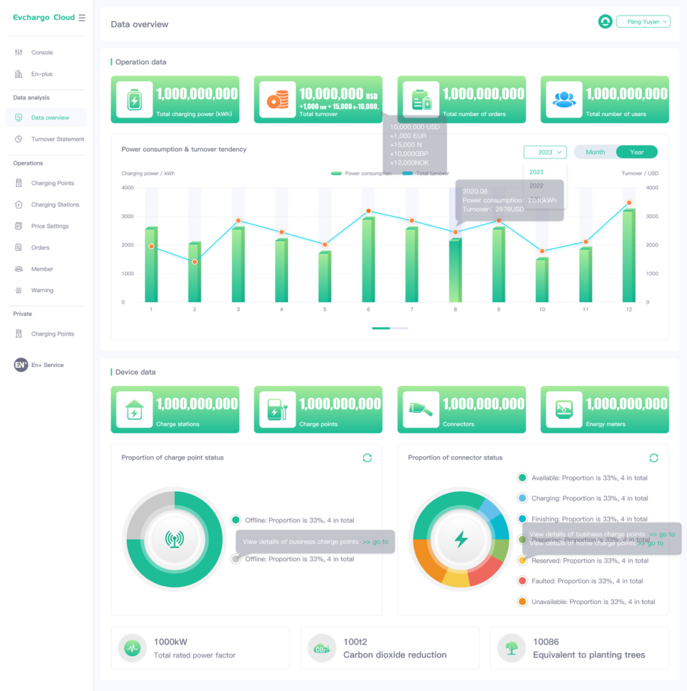Click the Turnover Statement clock icon

(18, 139)
